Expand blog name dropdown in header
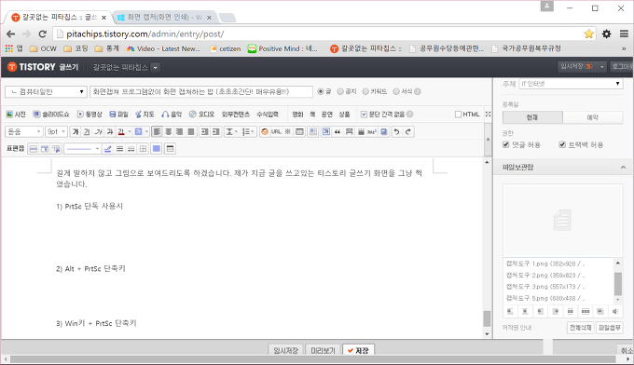 coord(156,67)
